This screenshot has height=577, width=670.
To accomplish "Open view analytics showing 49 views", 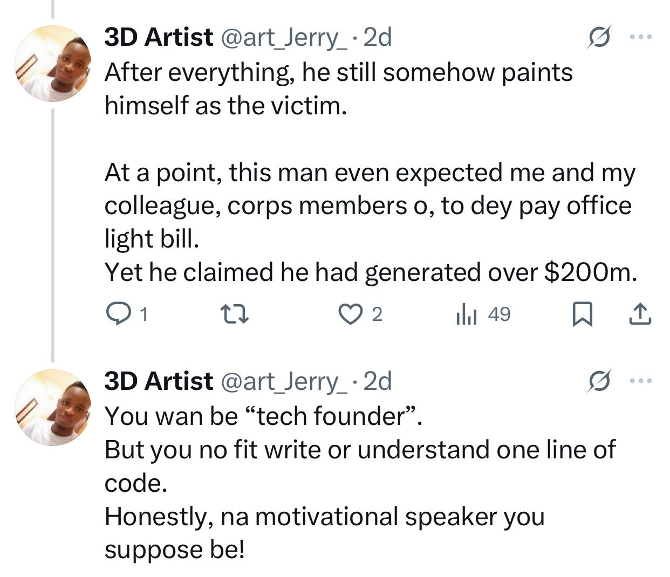I will (466, 314).
